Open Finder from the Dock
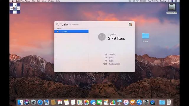189x106 pixels. coord(20,102)
